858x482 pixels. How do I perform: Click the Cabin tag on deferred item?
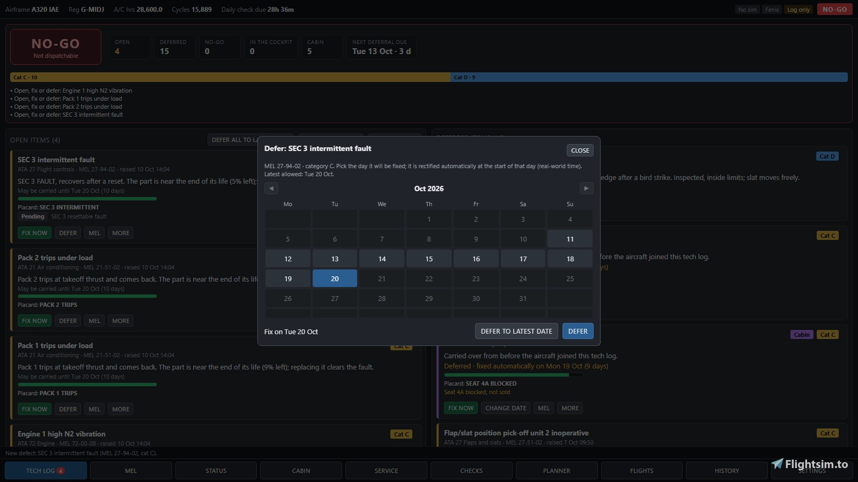802,335
